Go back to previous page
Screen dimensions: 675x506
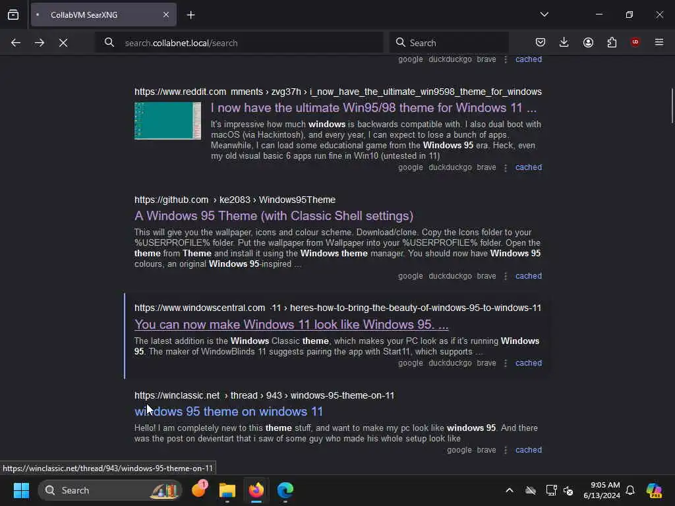click(x=16, y=43)
